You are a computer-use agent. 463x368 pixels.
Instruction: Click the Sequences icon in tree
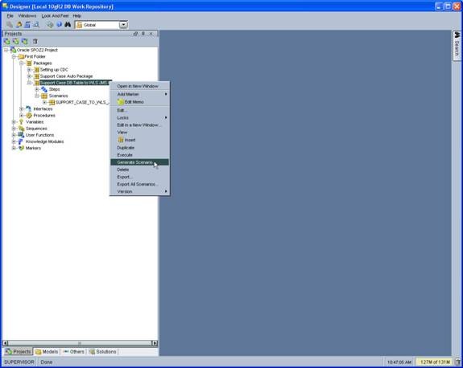pos(21,129)
